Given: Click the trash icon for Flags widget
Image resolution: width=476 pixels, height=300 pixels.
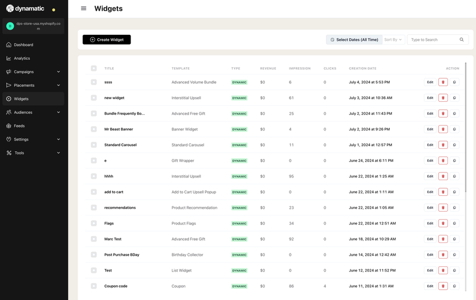Looking at the screenshot, I should (x=443, y=223).
